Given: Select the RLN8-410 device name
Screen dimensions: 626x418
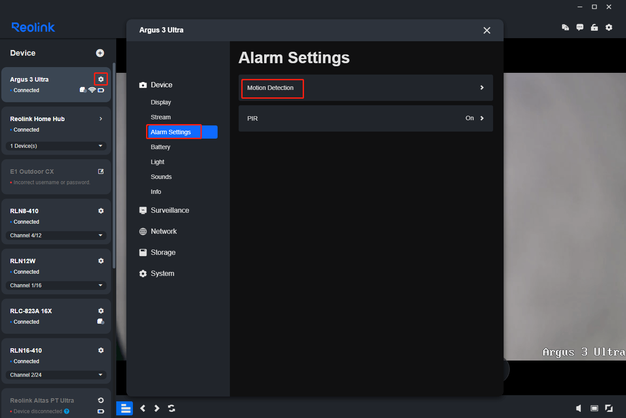Looking at the screenshot, I should [24, 211].
